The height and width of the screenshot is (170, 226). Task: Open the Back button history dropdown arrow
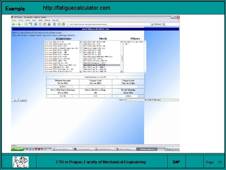[x=16, y=24]
